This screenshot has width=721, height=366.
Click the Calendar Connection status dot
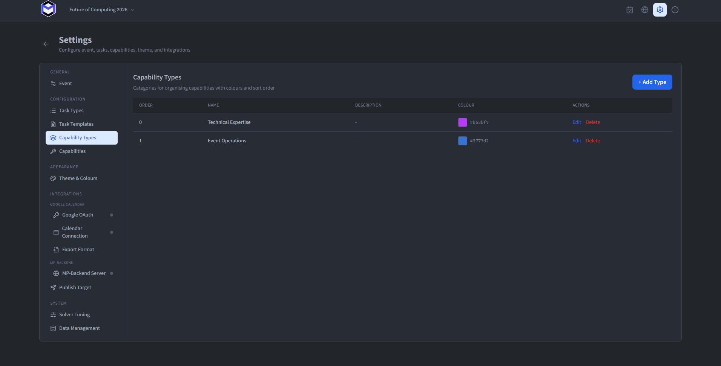[112, 232]
